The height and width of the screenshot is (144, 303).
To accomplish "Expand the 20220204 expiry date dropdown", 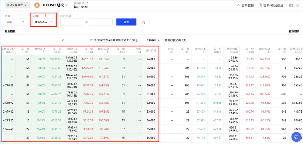I will [x=44, y=22].
